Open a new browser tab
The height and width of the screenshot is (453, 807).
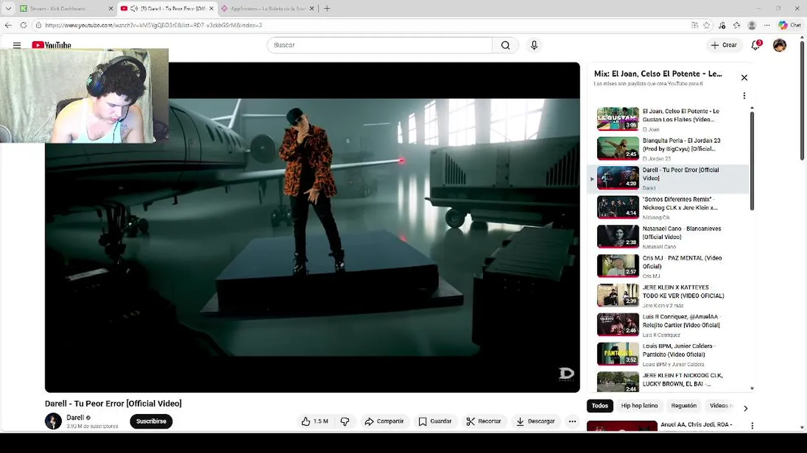tap(327, 9)
